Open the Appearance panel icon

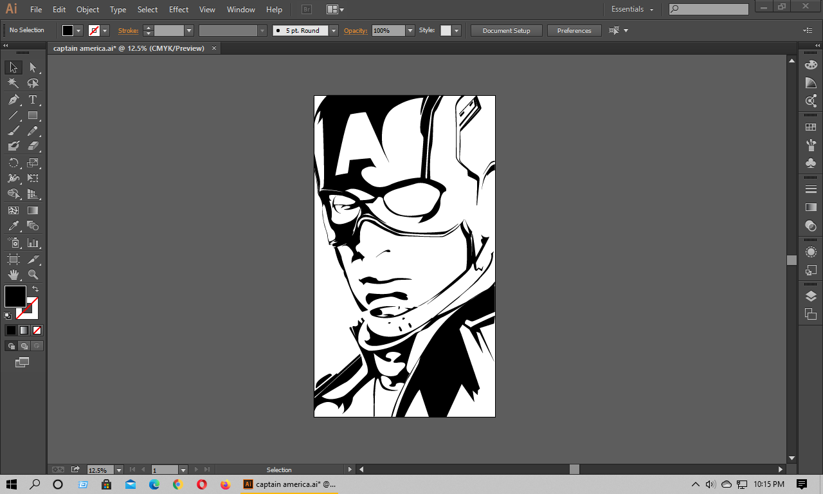tap(811, 252)
